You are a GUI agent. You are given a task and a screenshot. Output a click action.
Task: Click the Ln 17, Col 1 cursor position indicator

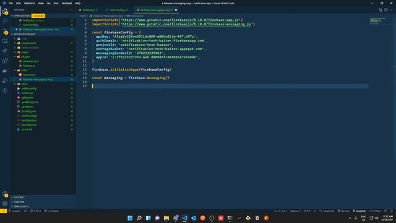pos(280,211)
